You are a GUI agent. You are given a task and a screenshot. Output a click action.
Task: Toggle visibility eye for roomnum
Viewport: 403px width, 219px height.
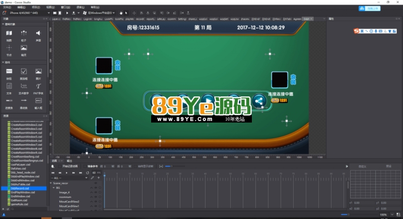[x=96, y=197]
